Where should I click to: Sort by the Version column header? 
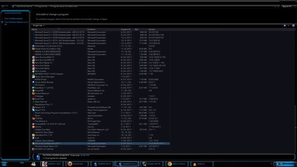(x=159, y=29)
